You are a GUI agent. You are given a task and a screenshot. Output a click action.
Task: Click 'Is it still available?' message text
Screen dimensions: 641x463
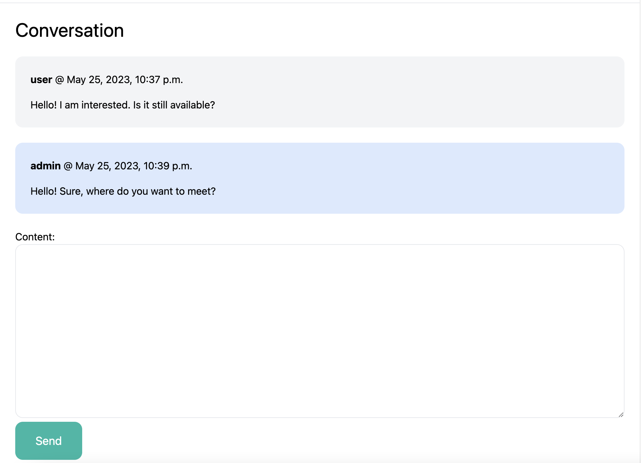tap(174, 105)
